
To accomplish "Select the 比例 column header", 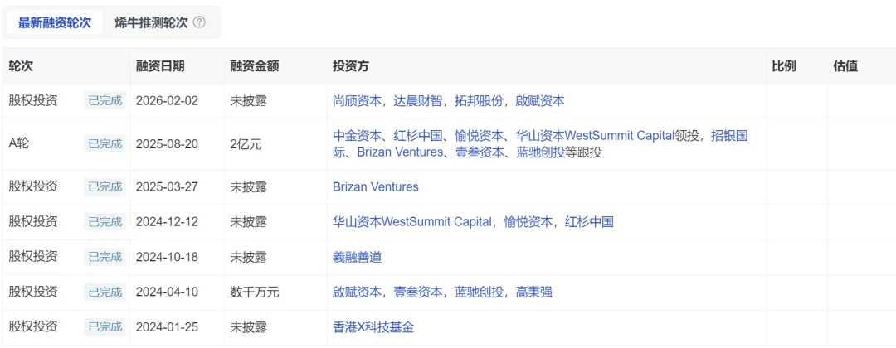I will (784, 66).
